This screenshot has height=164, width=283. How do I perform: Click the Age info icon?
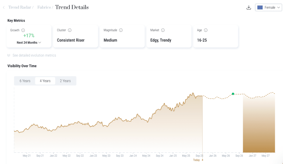(x=206, y=30)
